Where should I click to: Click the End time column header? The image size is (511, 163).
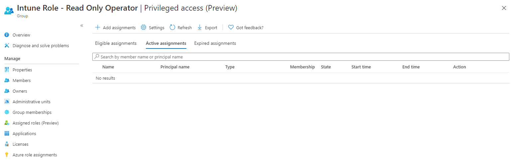(411, 67)
